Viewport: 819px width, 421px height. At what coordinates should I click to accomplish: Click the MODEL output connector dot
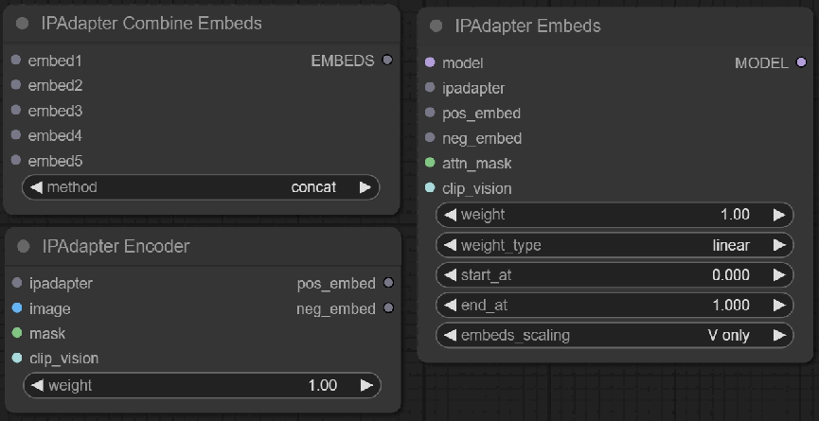[x=801, y=62]
